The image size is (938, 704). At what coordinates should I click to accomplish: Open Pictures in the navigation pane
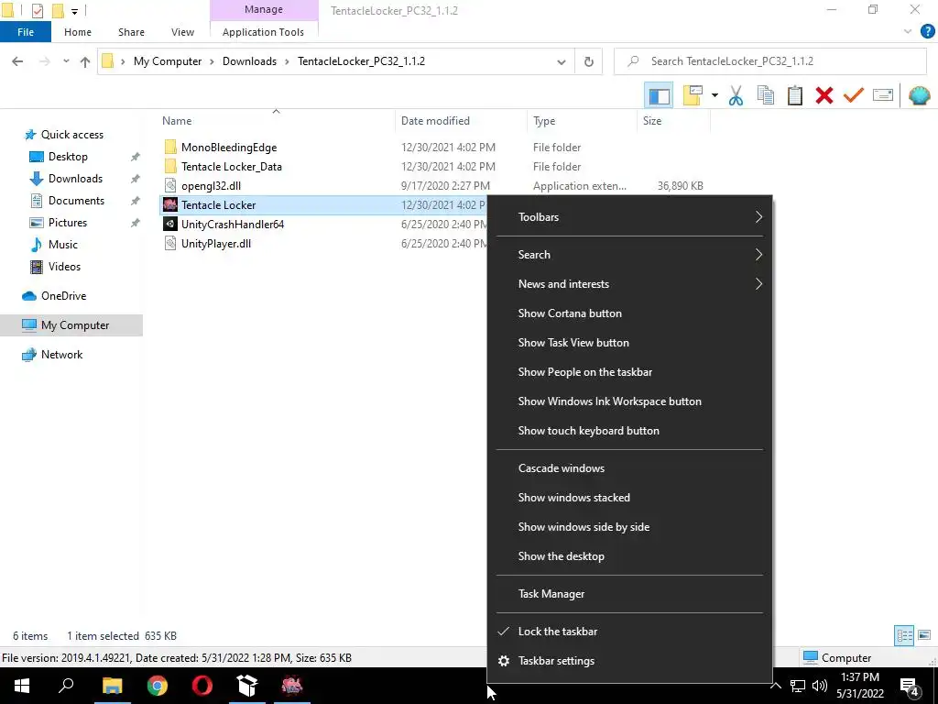coord(68,223)
